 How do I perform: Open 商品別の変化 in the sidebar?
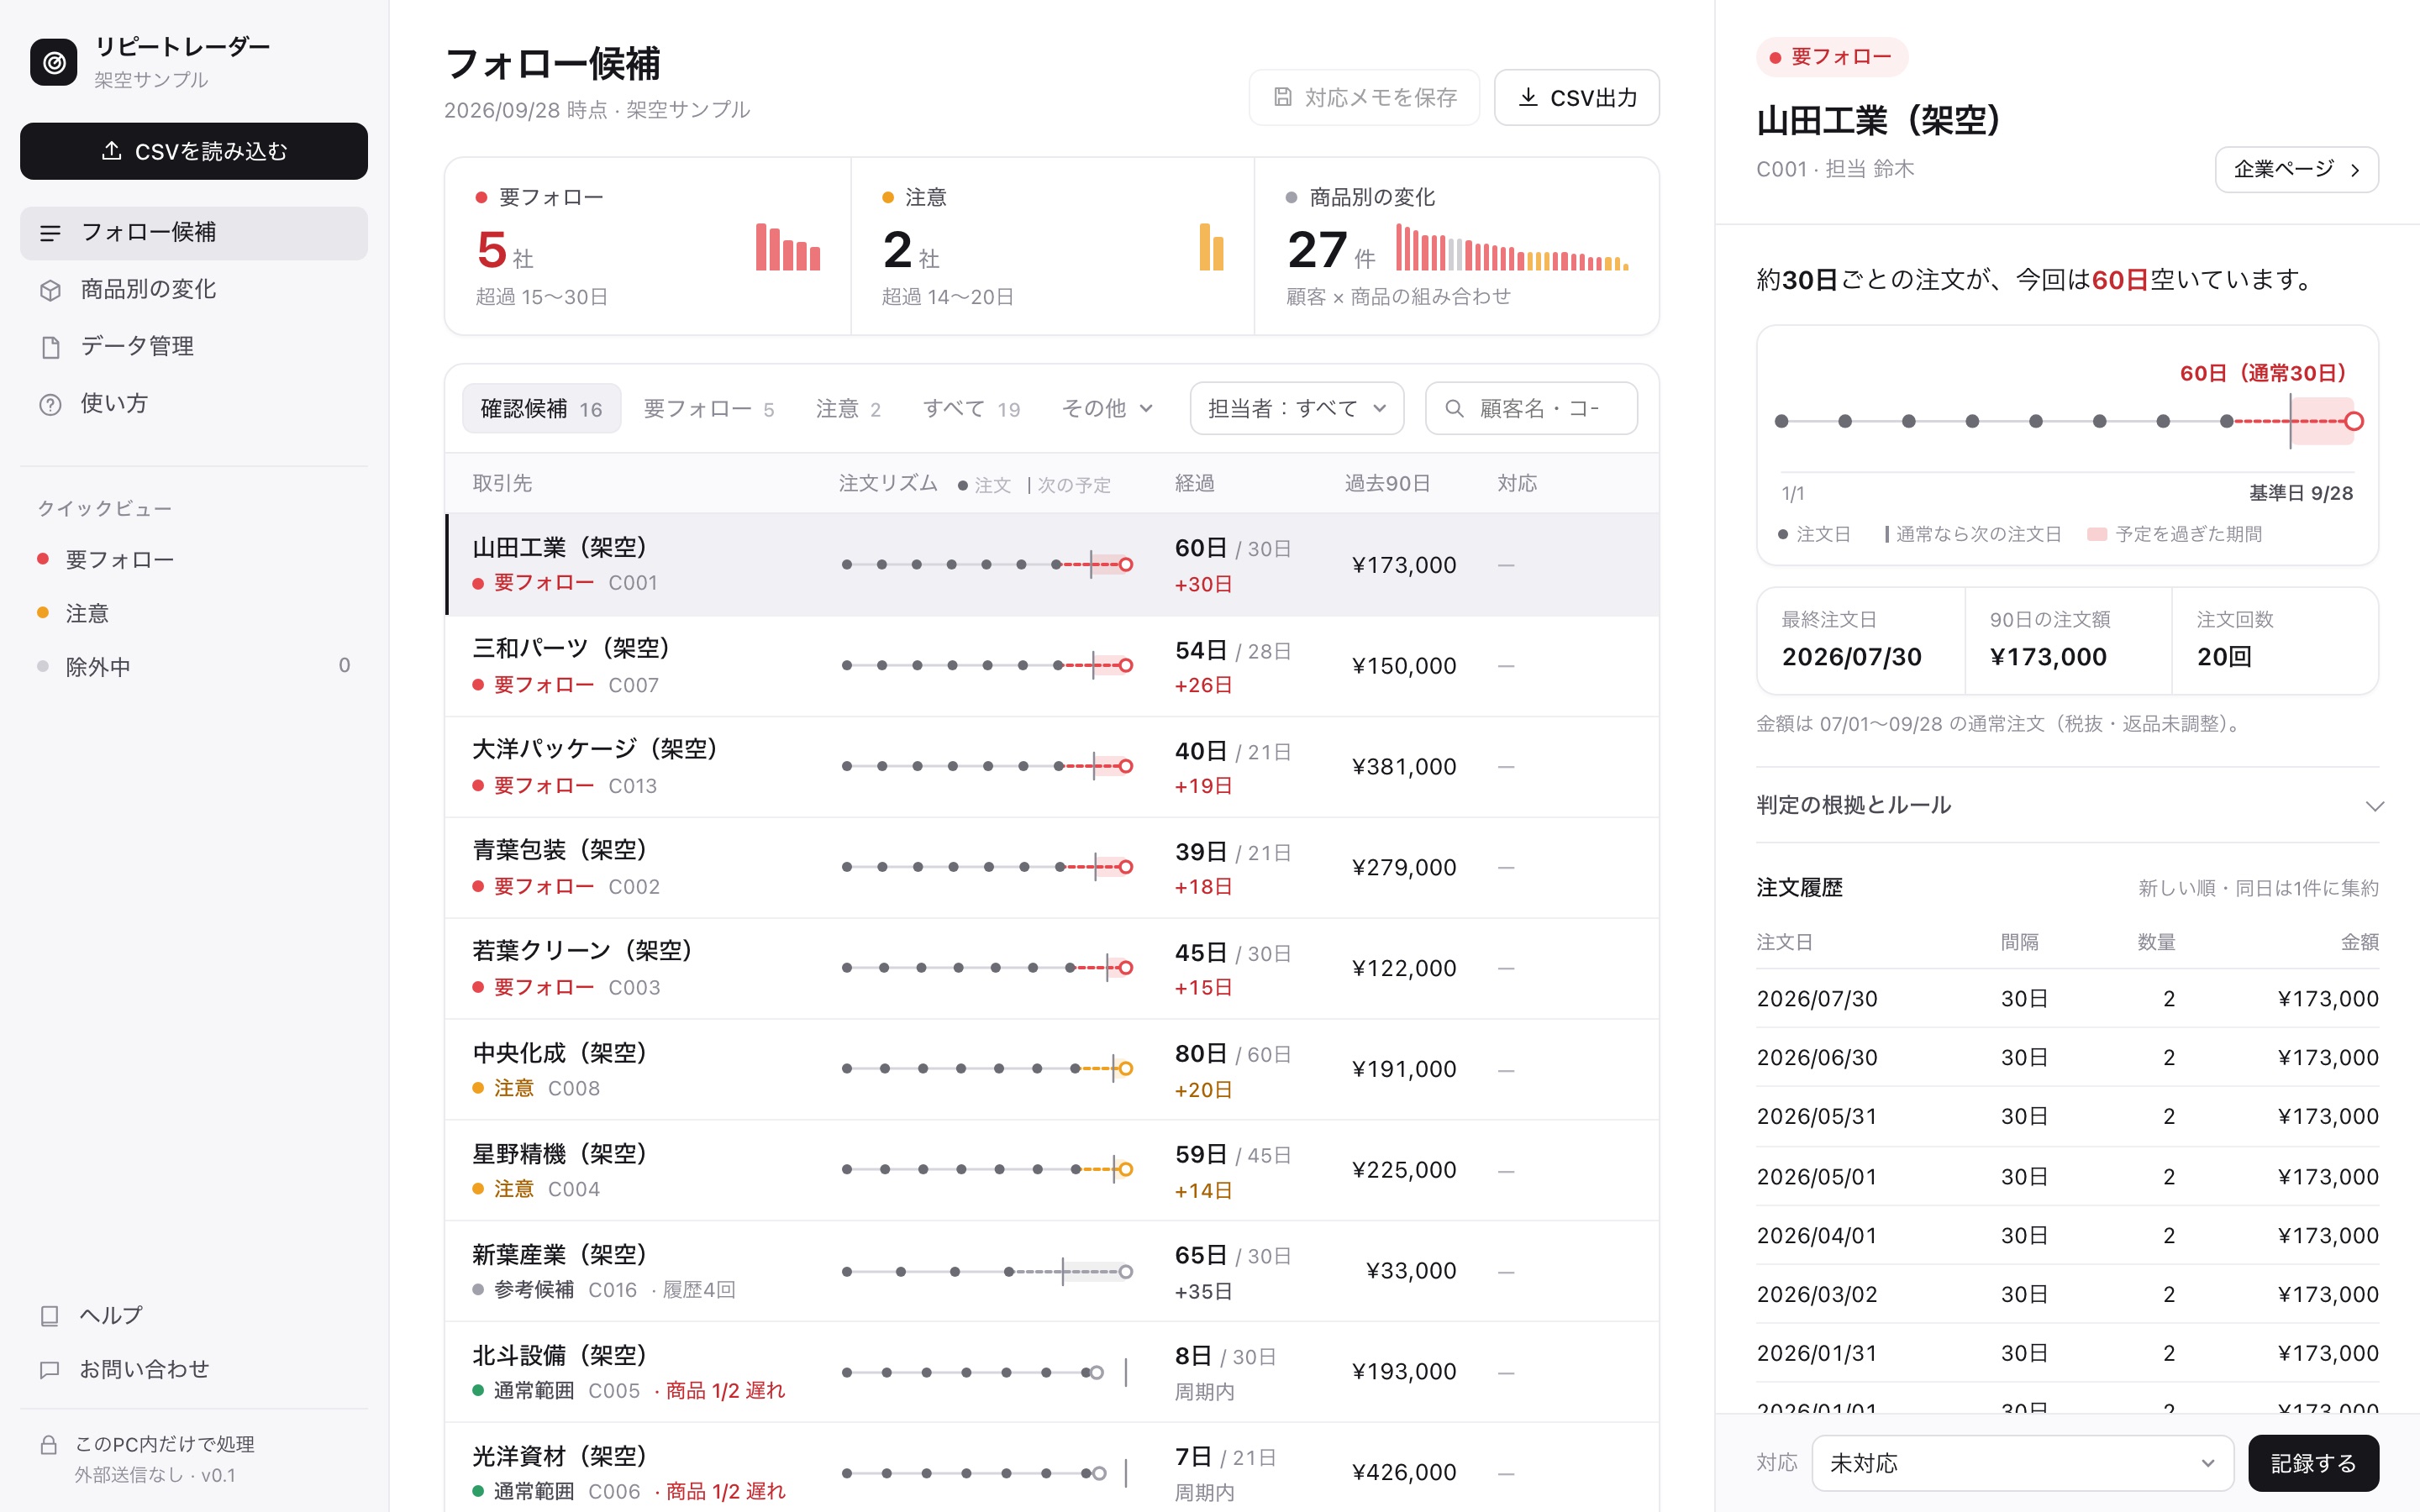click(x=194, y=290)
